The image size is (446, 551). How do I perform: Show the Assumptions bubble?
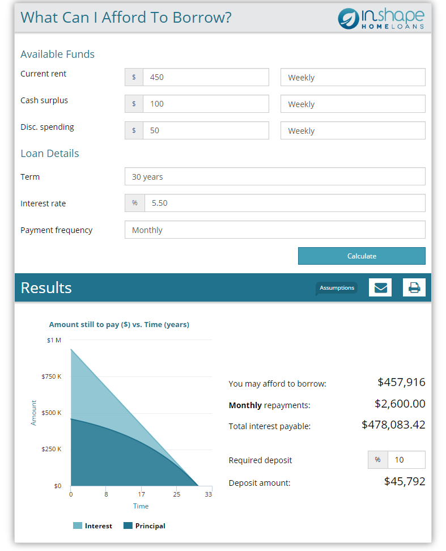pyautogui.click(x=337, y=288)
